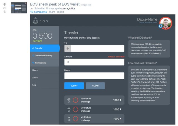
Task: Focus the Amount input field
Action: (94, 62)
